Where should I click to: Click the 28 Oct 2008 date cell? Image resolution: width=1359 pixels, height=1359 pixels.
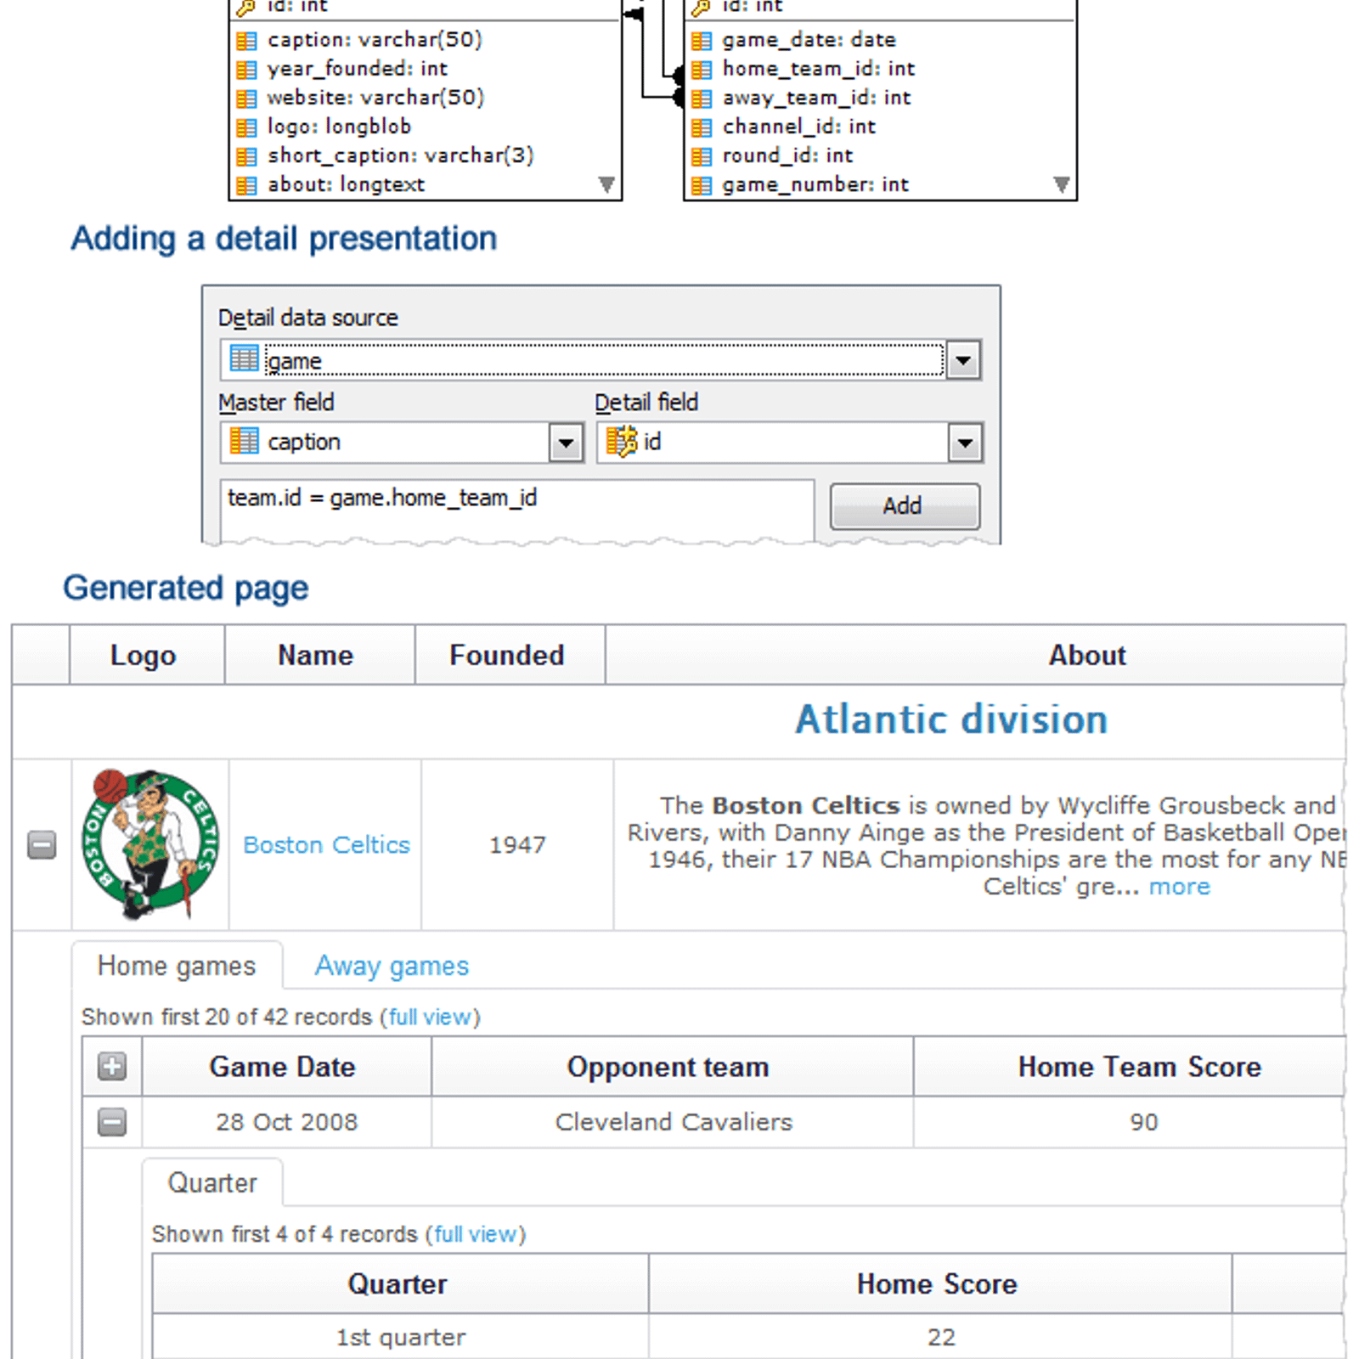click(x=286, y=1122)
